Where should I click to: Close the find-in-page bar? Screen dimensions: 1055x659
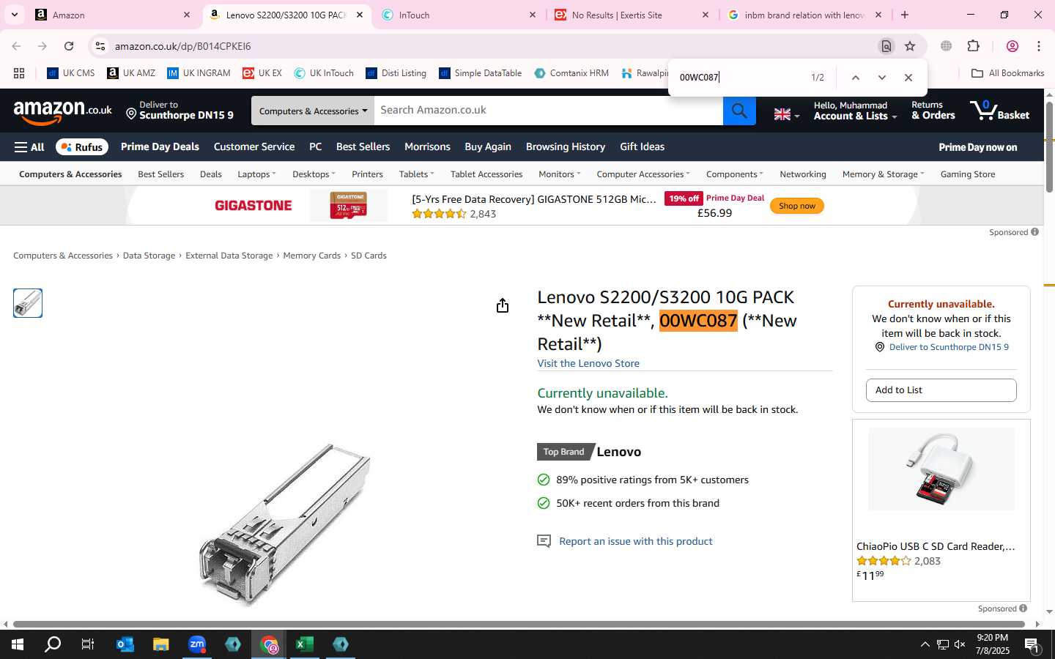(x=908, y=78)
